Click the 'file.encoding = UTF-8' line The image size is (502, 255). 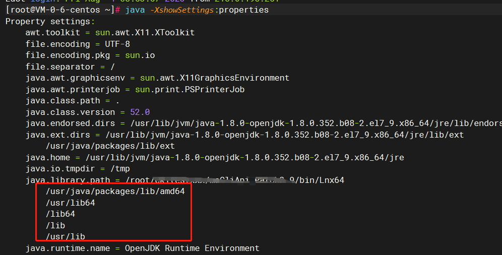tap(78, 44)
